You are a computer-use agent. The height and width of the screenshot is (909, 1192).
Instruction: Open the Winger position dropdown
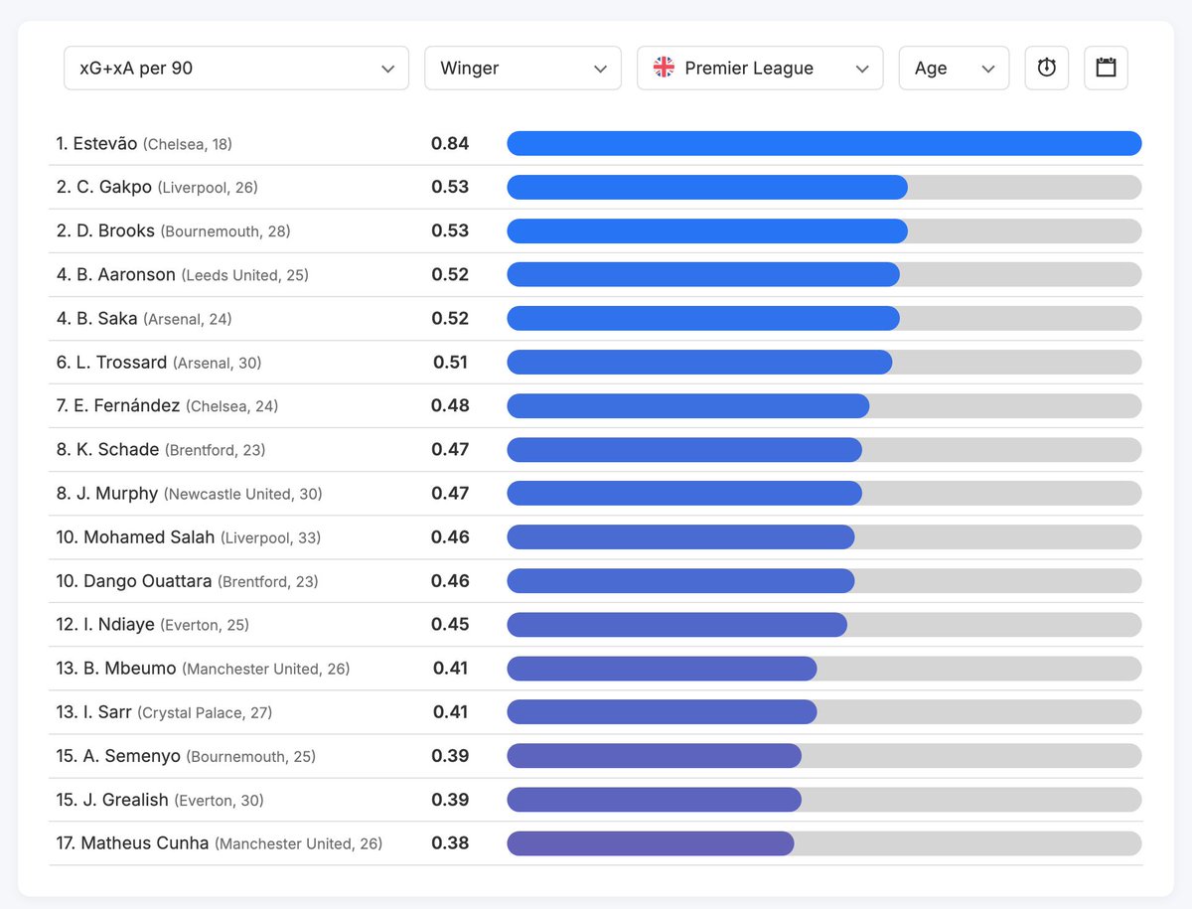522,68
